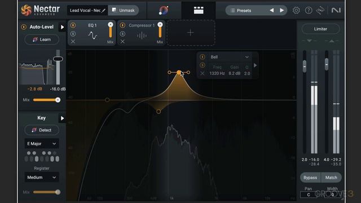Solo the selected Bell band
This screenshot has height=203, width=361.
tap(202, 65)
